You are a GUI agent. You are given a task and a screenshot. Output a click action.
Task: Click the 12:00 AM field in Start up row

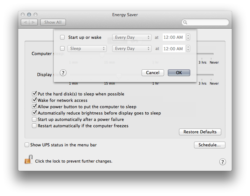tap(174, 37)
